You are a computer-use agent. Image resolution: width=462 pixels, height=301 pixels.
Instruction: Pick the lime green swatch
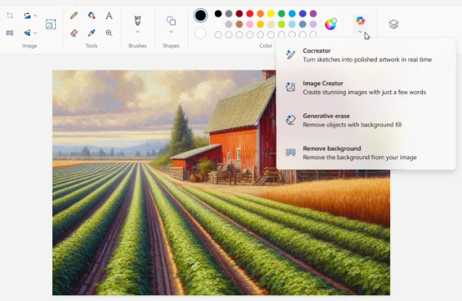click(281, 24)
